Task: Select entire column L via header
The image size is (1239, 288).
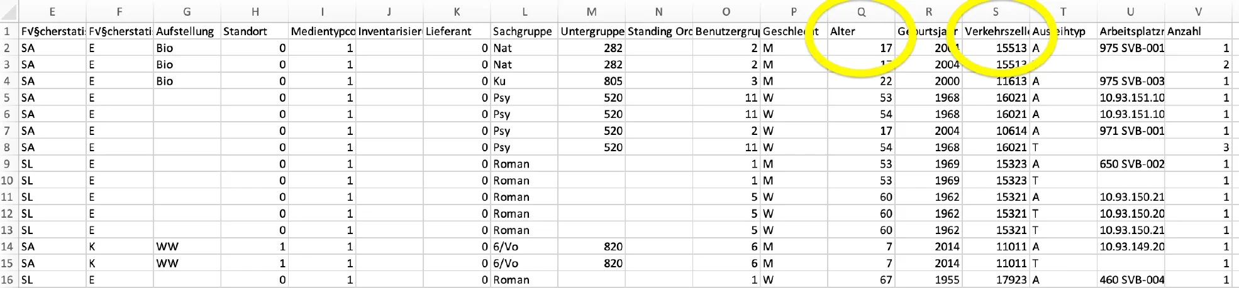Action: 525,12
